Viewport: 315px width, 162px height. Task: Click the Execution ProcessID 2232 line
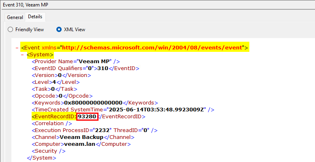click(94, 130)
